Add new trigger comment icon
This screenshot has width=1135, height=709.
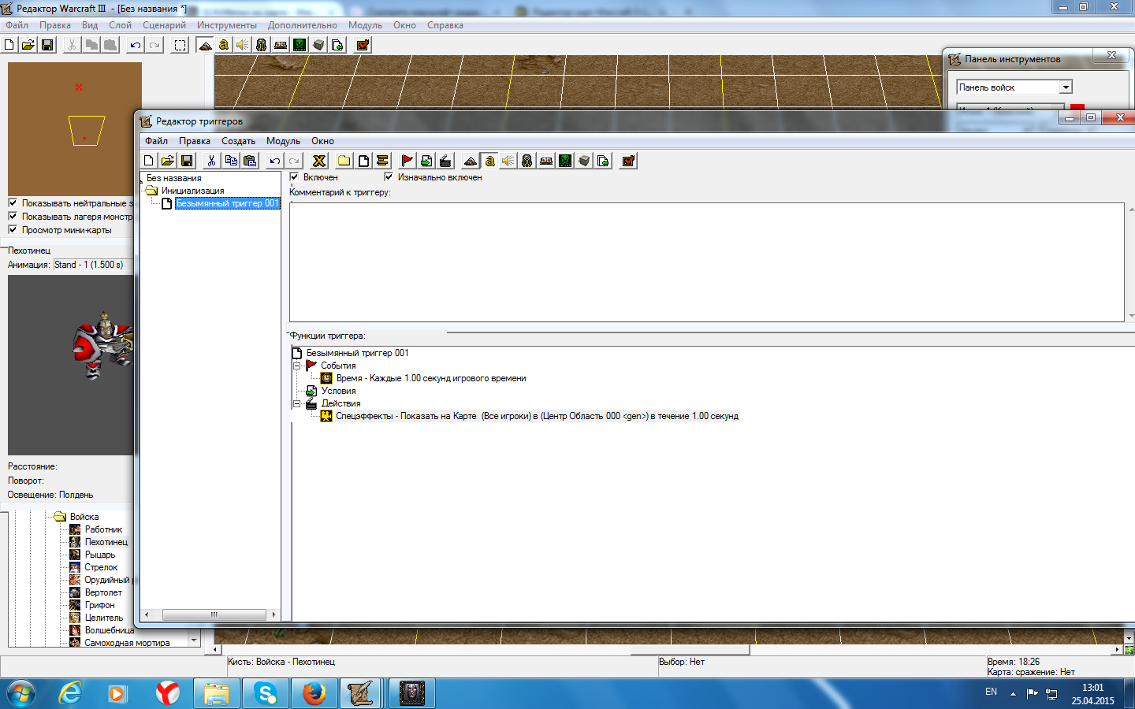(x=382, y=161)
